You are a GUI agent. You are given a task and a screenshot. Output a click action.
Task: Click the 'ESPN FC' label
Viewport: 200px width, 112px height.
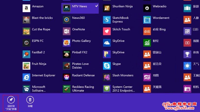pyautogui.click(x=38, y=41)
